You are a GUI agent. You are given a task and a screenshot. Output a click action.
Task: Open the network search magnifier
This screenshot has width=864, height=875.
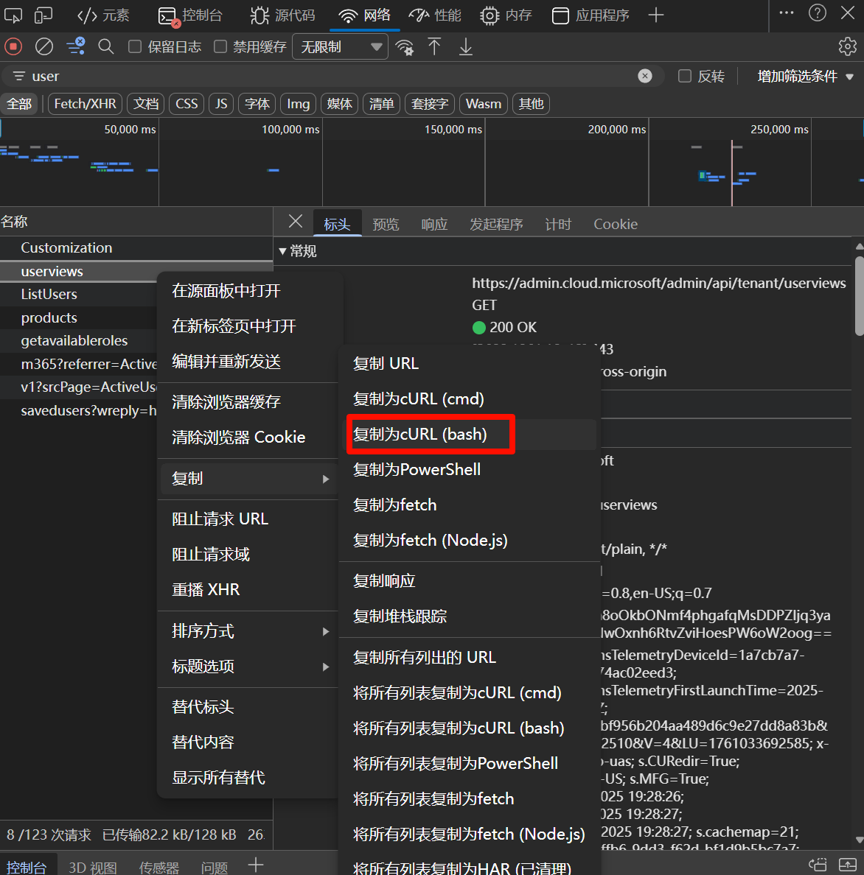point(106,47)
